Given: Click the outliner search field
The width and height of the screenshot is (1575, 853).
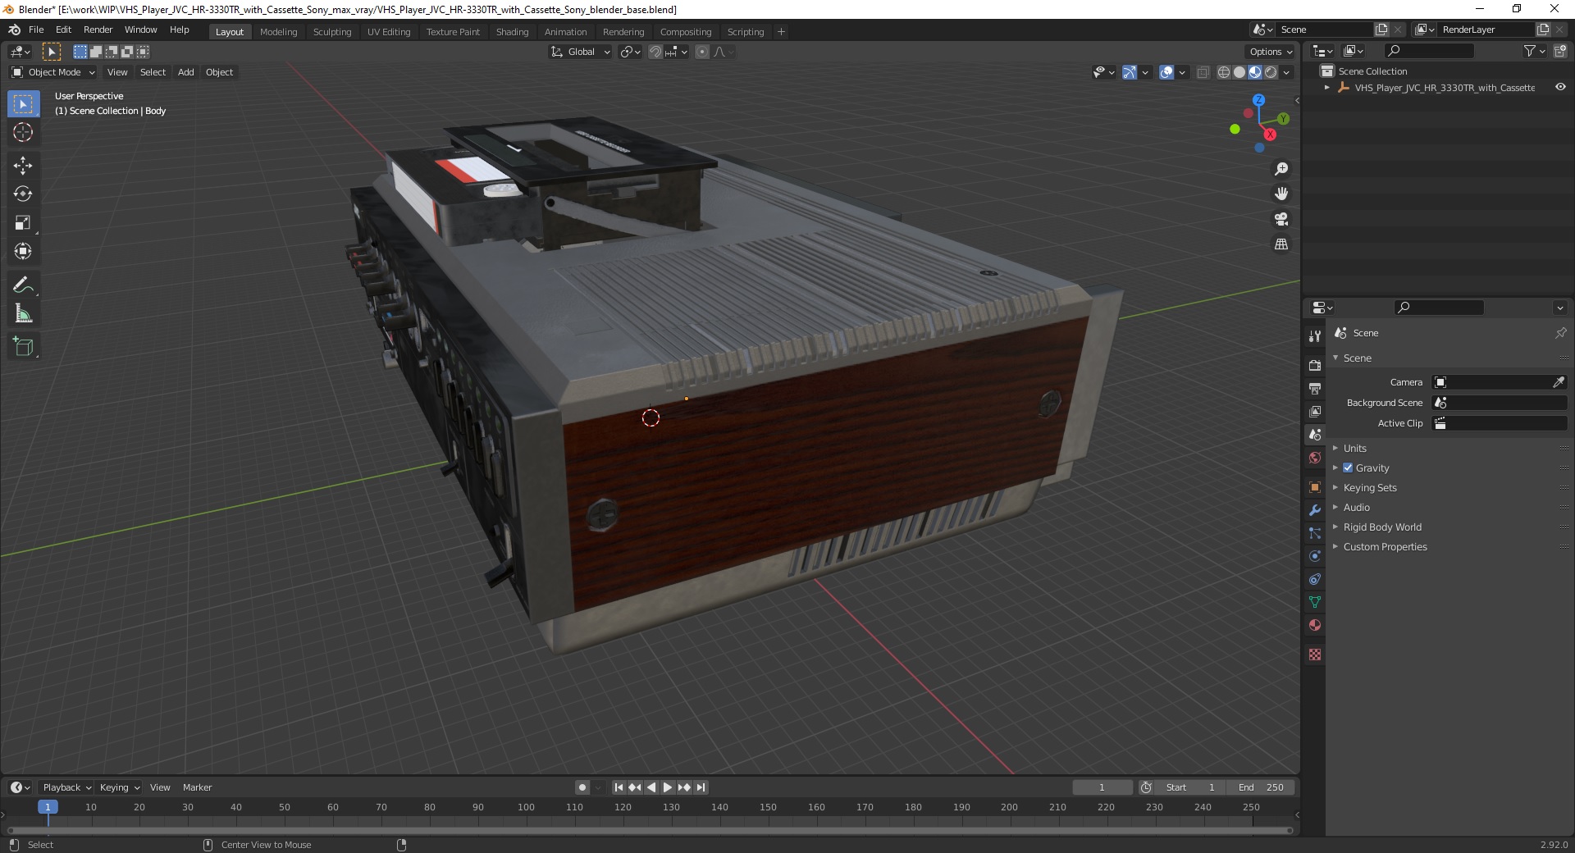Looking at the screenshot, I should [1428, 51].
